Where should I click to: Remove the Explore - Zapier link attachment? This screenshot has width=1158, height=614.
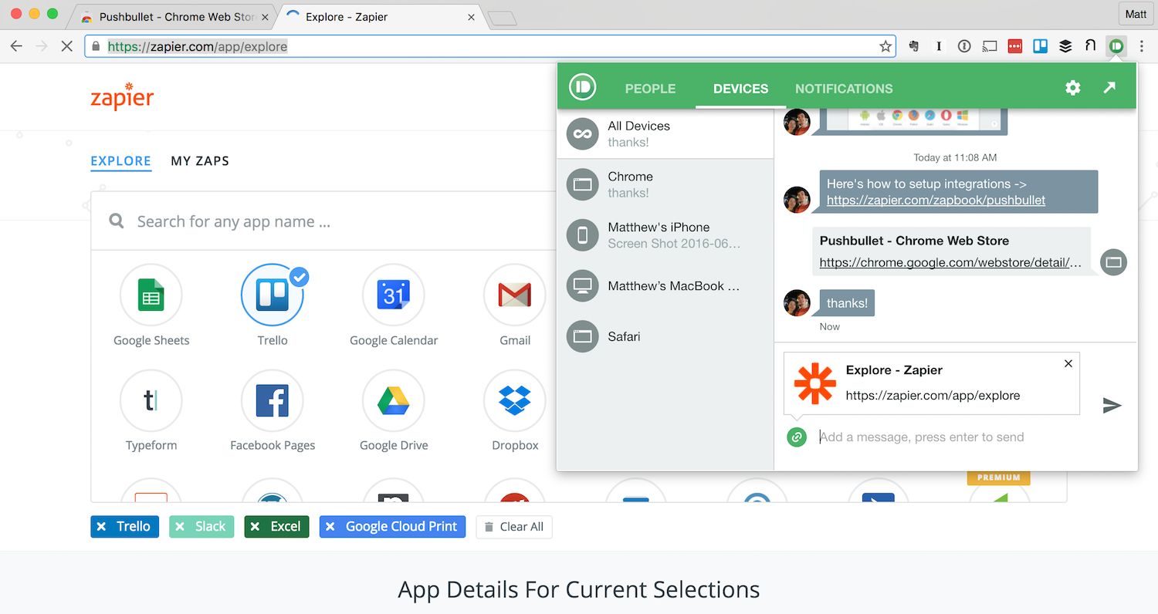[1068, 363]
